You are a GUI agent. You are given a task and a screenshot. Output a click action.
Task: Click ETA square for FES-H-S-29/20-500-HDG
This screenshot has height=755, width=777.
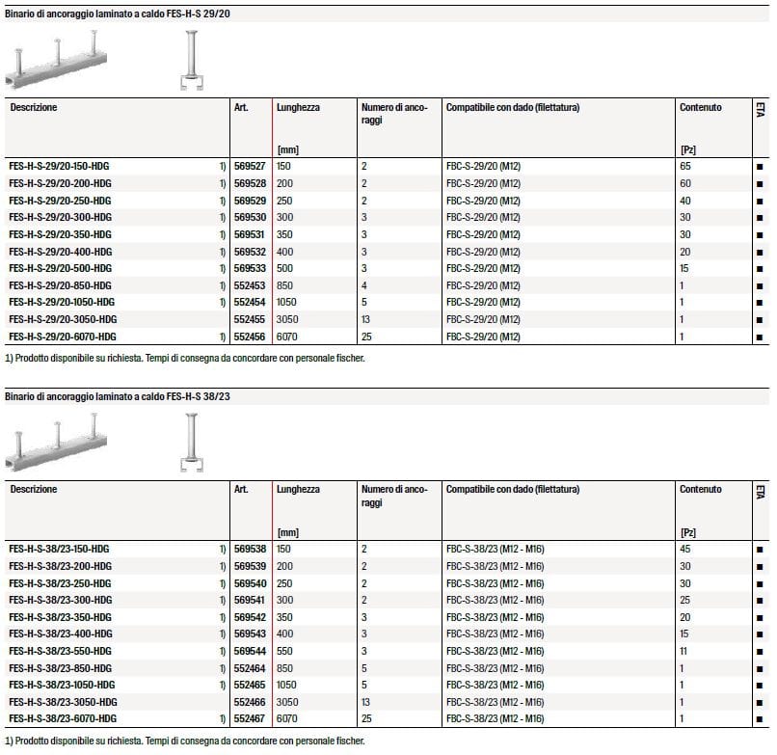pos(760,269)
